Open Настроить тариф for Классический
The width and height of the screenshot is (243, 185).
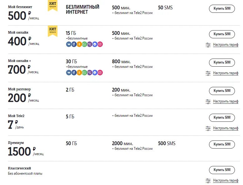point(226,180)
